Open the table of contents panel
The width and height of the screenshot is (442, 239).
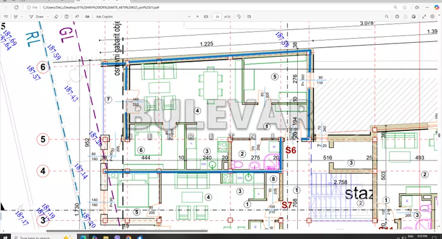click(5, 17)
